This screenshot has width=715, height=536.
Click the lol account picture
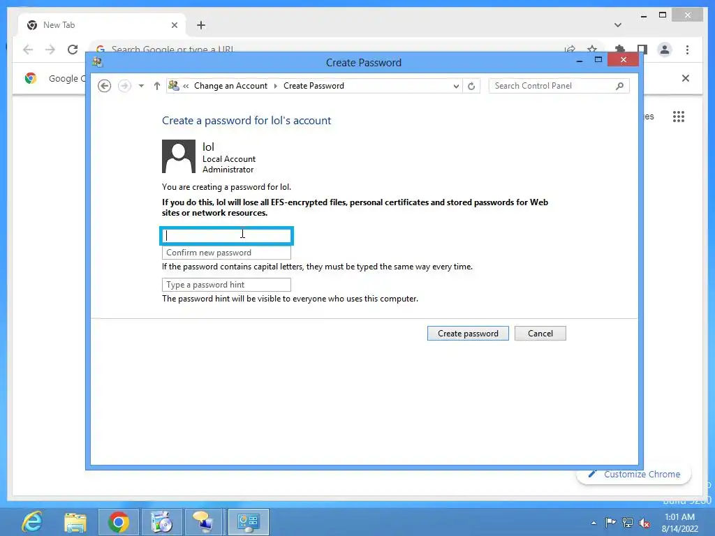tap(179, 156)
